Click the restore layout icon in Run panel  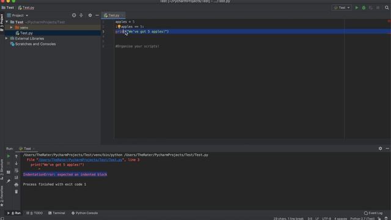(8, 172)
